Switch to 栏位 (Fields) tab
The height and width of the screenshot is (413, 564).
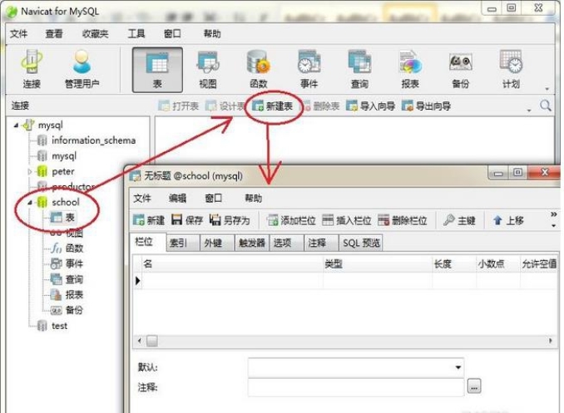[x=148, y=242]
